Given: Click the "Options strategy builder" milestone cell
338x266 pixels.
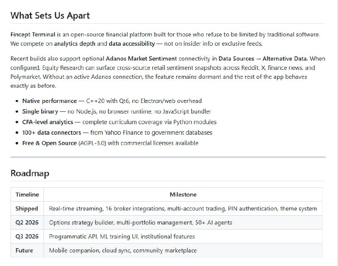Looking at the screenshot, I should coord(140,222).
